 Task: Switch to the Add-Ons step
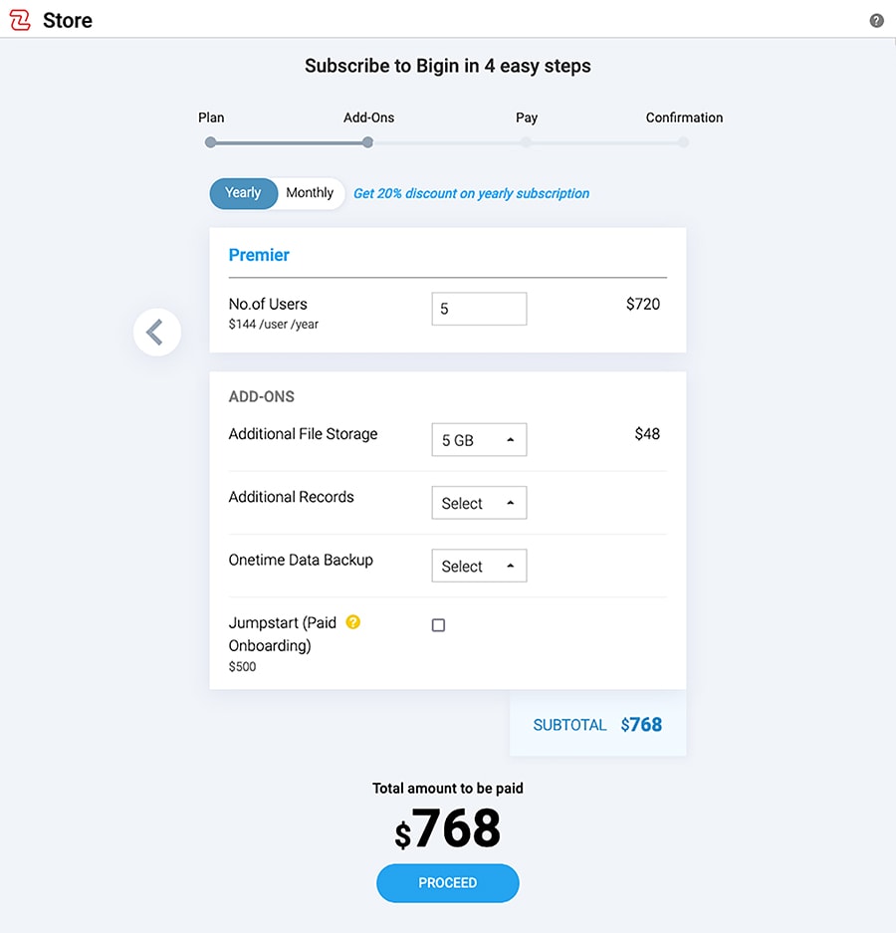click(x=367, y=142)
